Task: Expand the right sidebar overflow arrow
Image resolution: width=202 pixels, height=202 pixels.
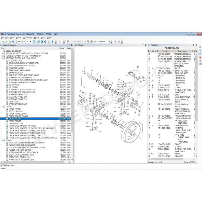Action: (x=200, y=64)
